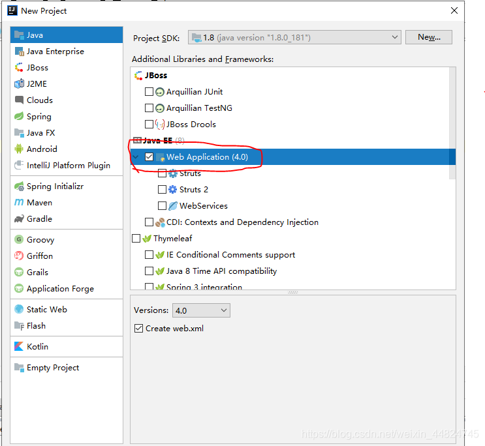485x446 pixels.
Task: Choose Kotlin in the project list
Action: [x=67, y=346]
